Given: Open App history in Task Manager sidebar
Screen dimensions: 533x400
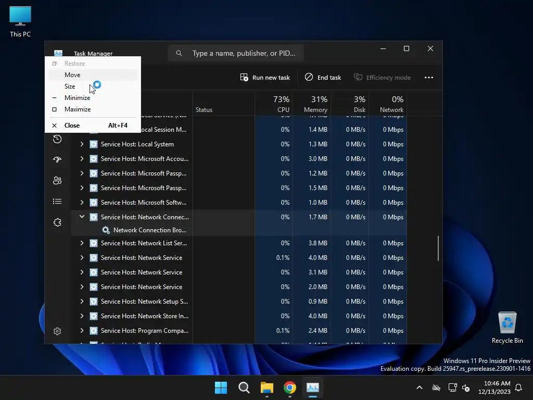Looking at the screenshot, I should (x=57, y=139).
